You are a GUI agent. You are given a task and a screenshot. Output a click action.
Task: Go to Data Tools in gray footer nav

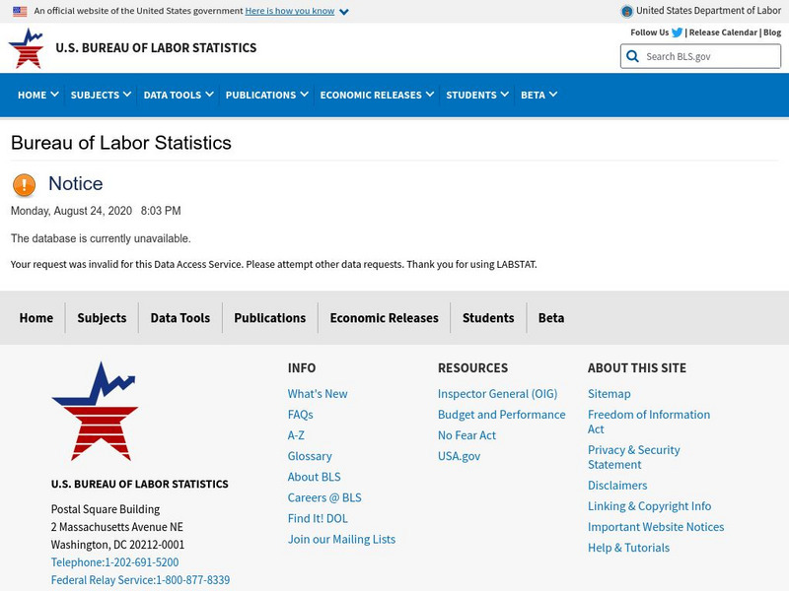180,318
